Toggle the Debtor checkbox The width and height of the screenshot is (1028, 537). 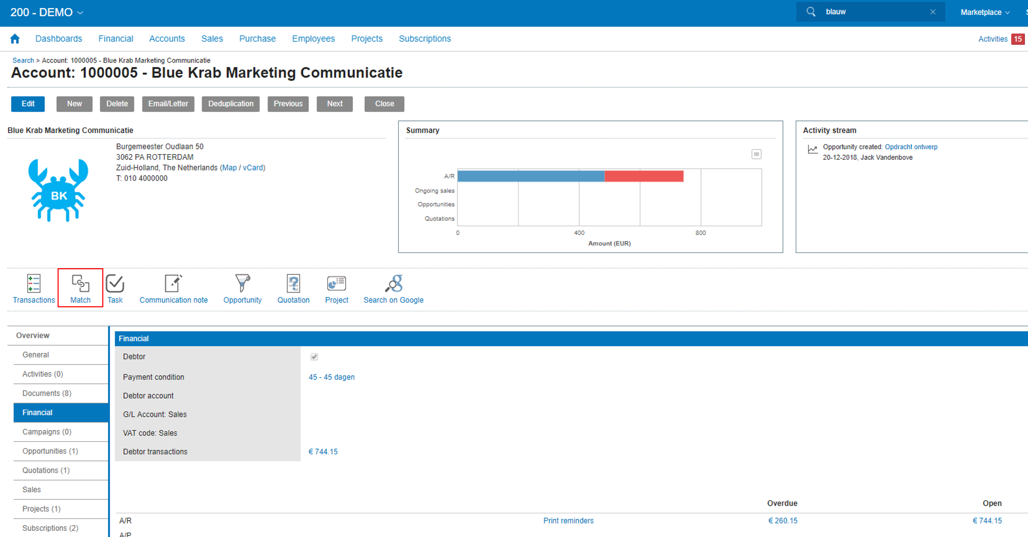314,357
